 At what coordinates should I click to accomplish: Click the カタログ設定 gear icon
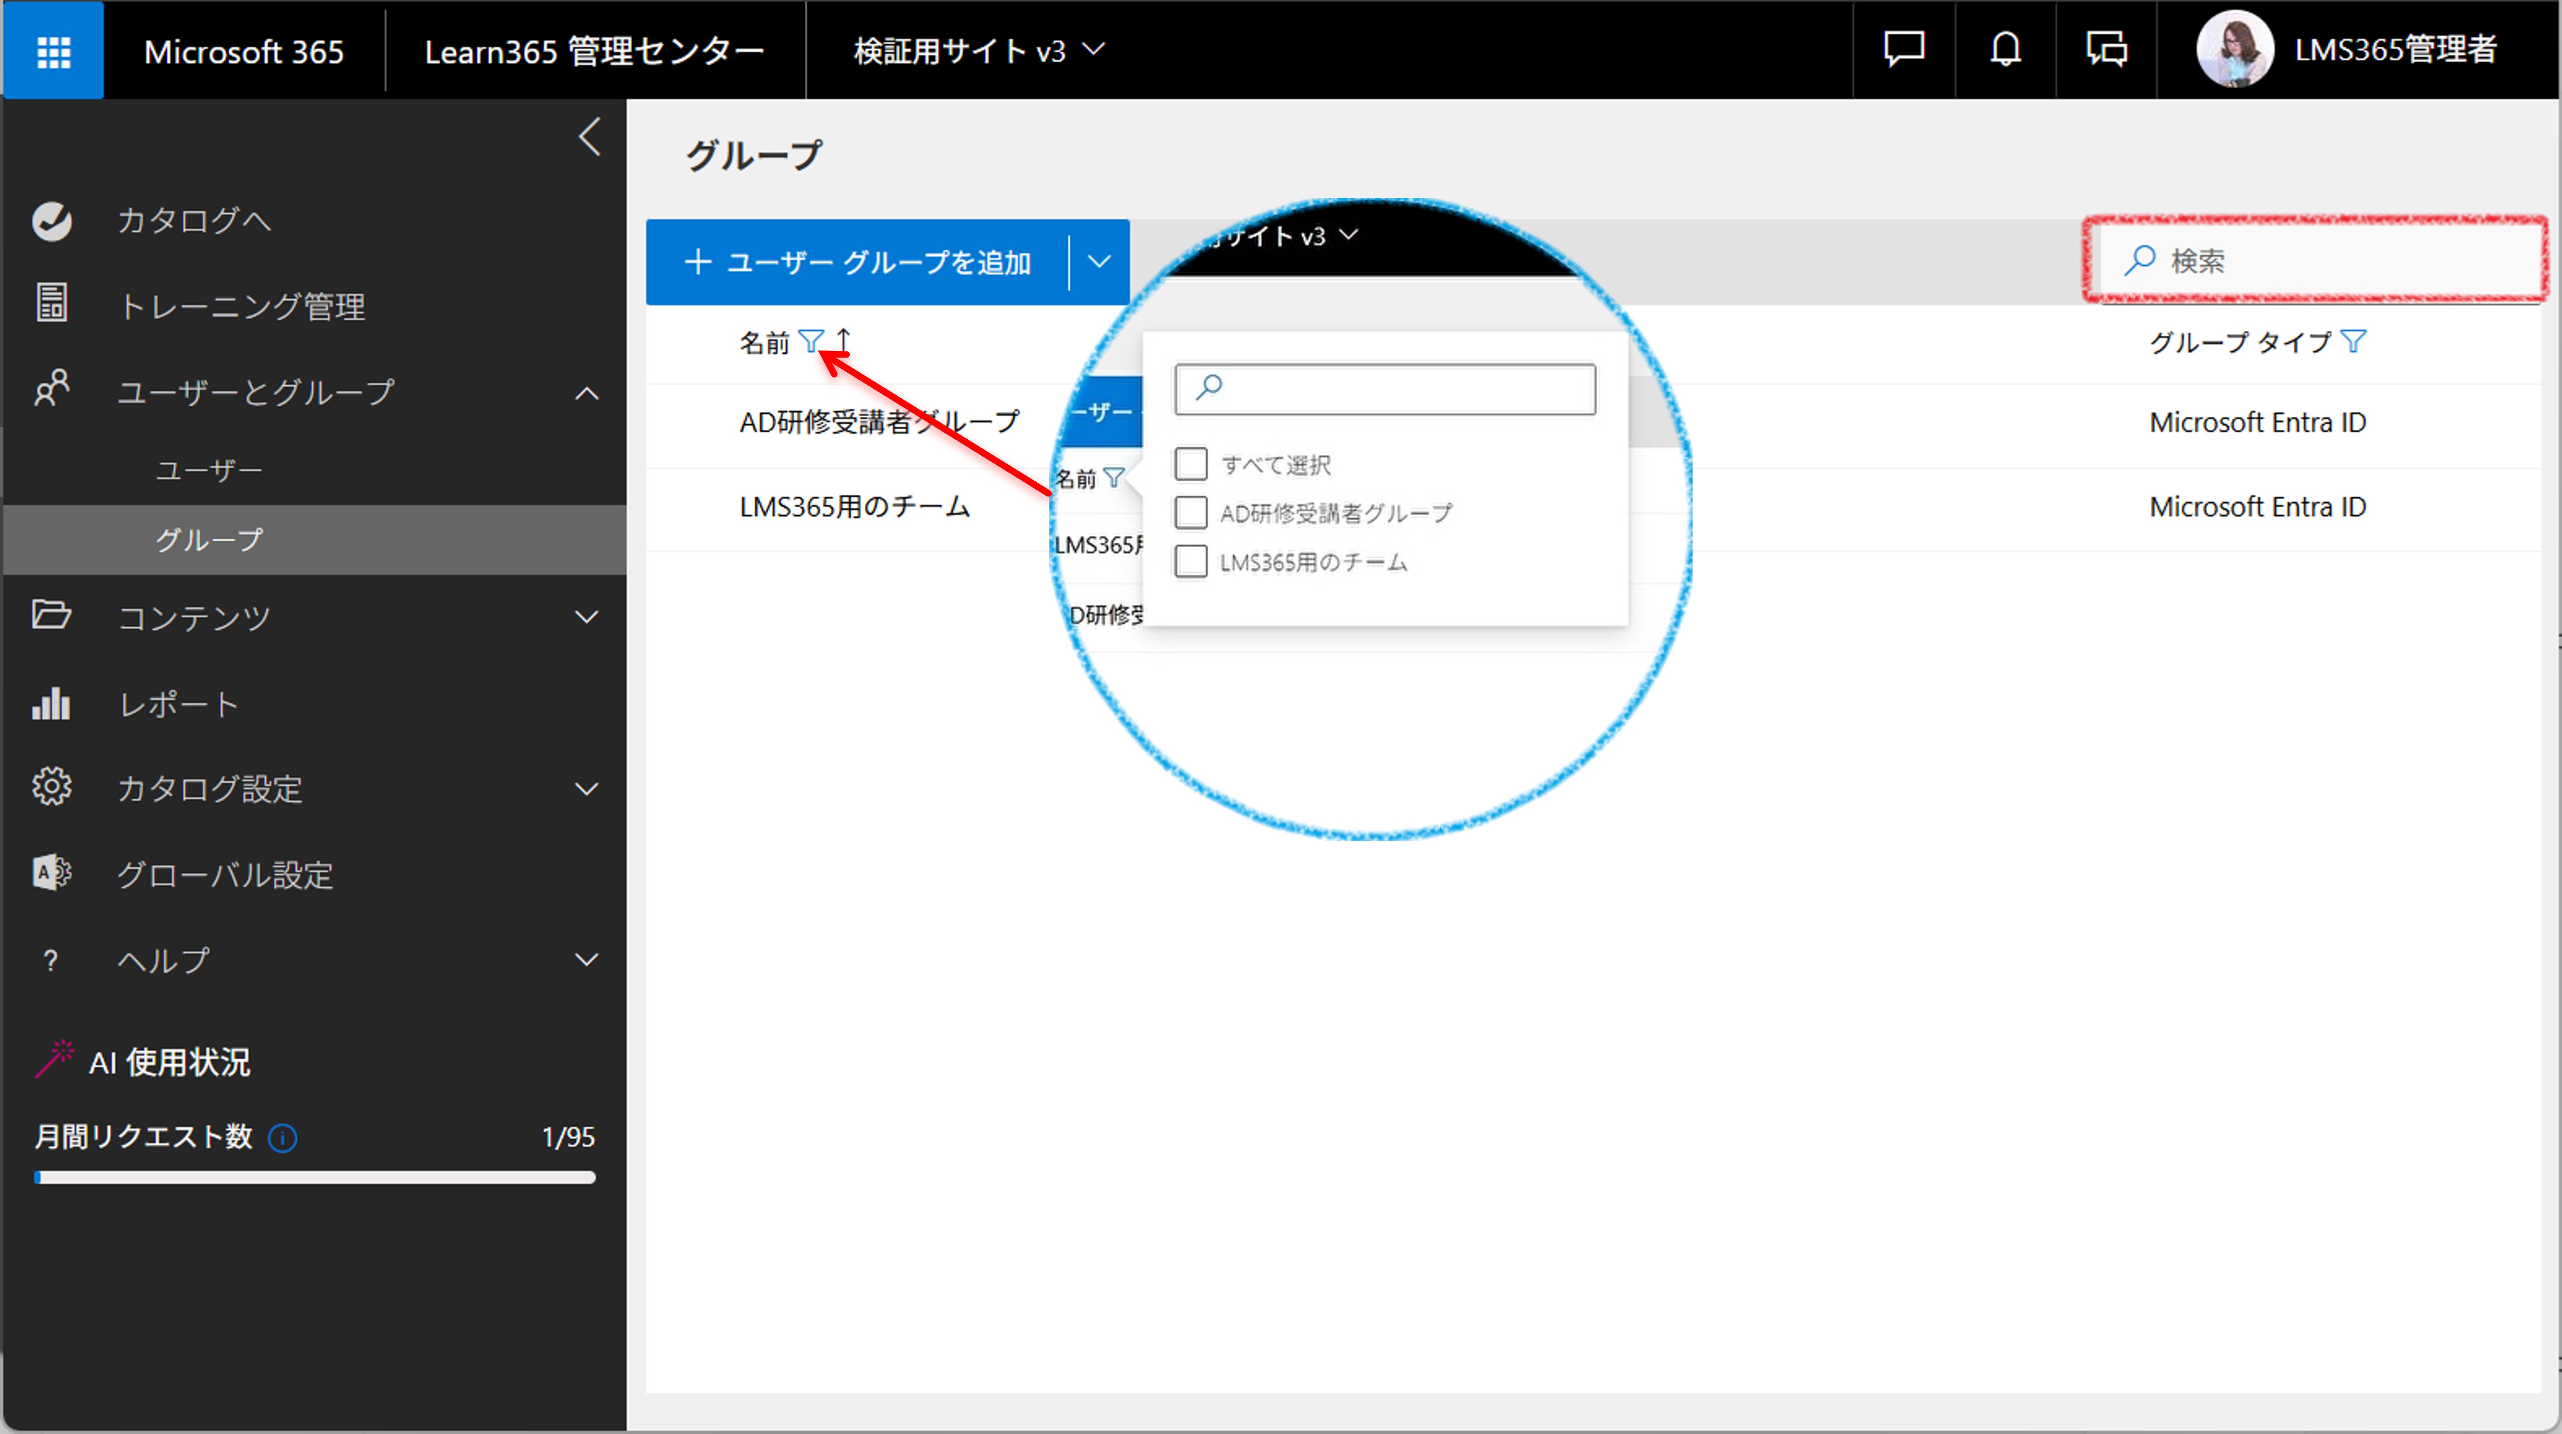52,787
